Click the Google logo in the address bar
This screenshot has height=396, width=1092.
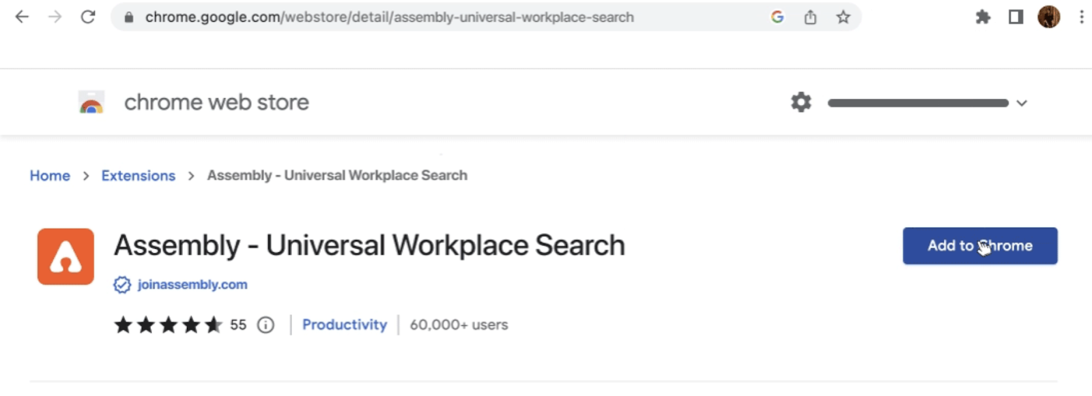777,17
